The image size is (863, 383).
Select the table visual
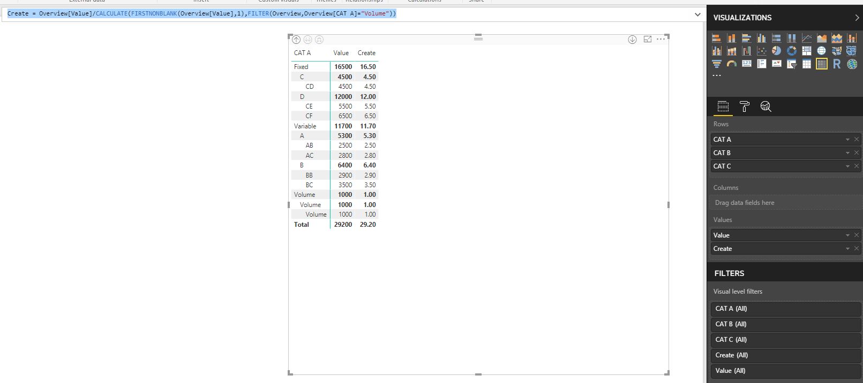(x=807, y=64)
